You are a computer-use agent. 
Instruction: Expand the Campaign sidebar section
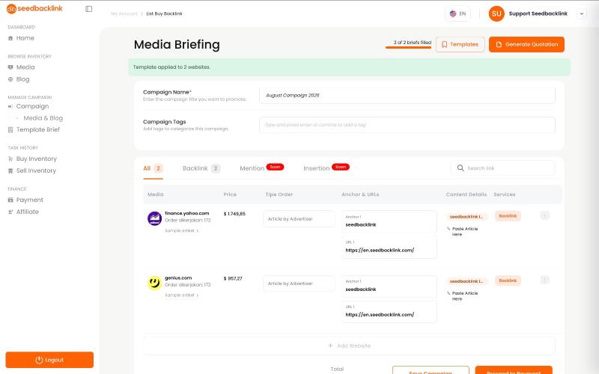[x=32, y=106]
